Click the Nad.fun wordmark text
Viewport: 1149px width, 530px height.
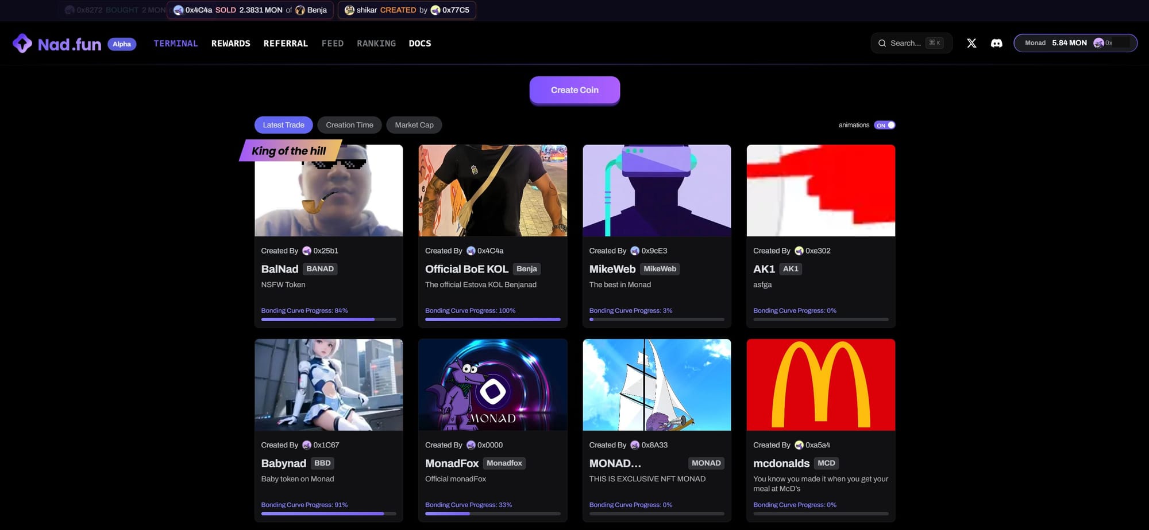point(70,44)
